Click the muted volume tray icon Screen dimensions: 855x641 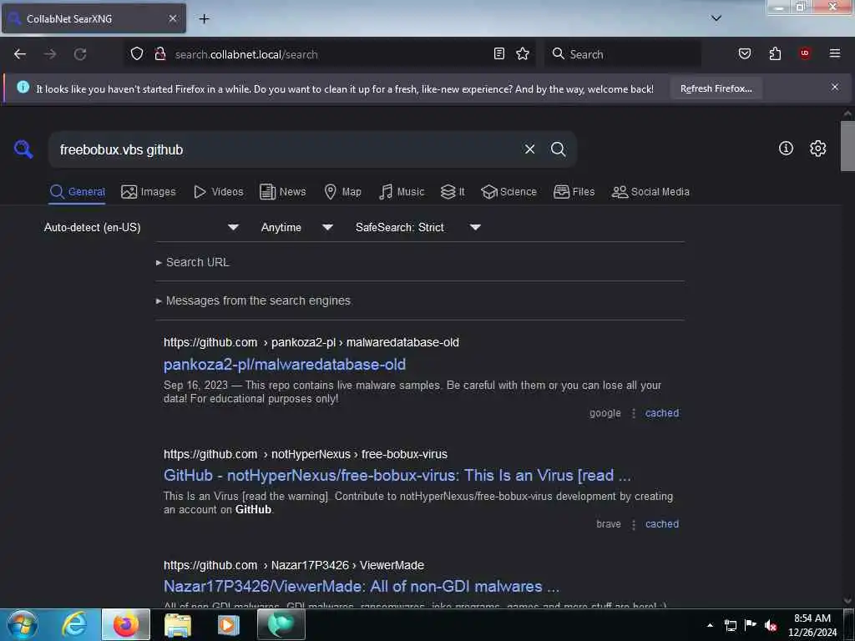[770, 625]
